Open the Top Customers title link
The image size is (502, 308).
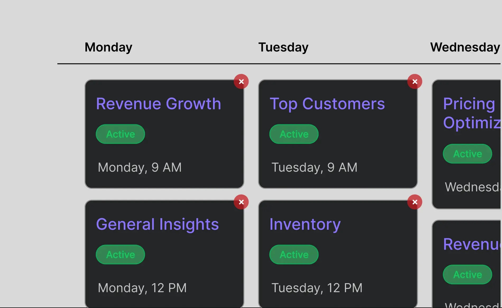pyautogui.click(x=327, y=104)
